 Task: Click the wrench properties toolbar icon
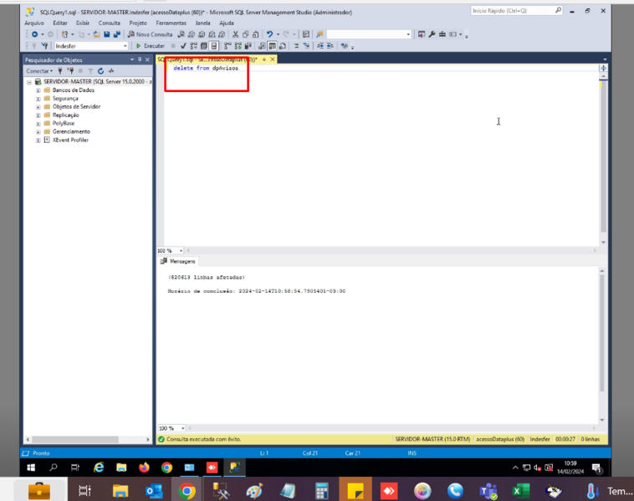[432, 34]
